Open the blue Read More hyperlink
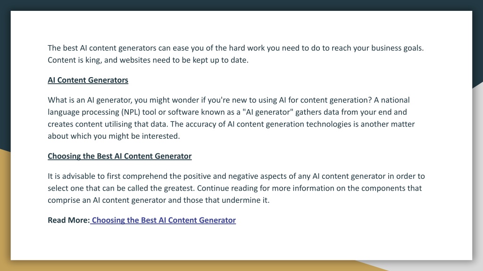The height and width of the screenshot is (271, 483). (x=164, y=220)
